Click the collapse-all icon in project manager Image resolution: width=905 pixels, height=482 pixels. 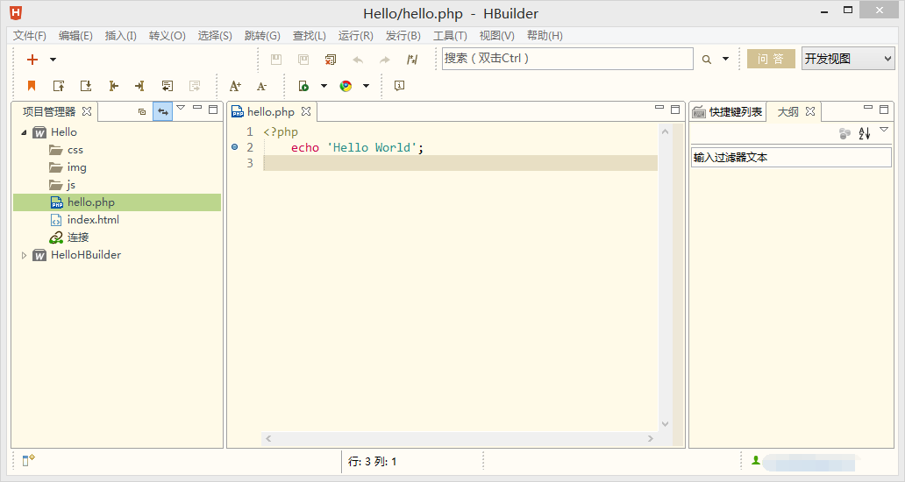coord(142,112)
